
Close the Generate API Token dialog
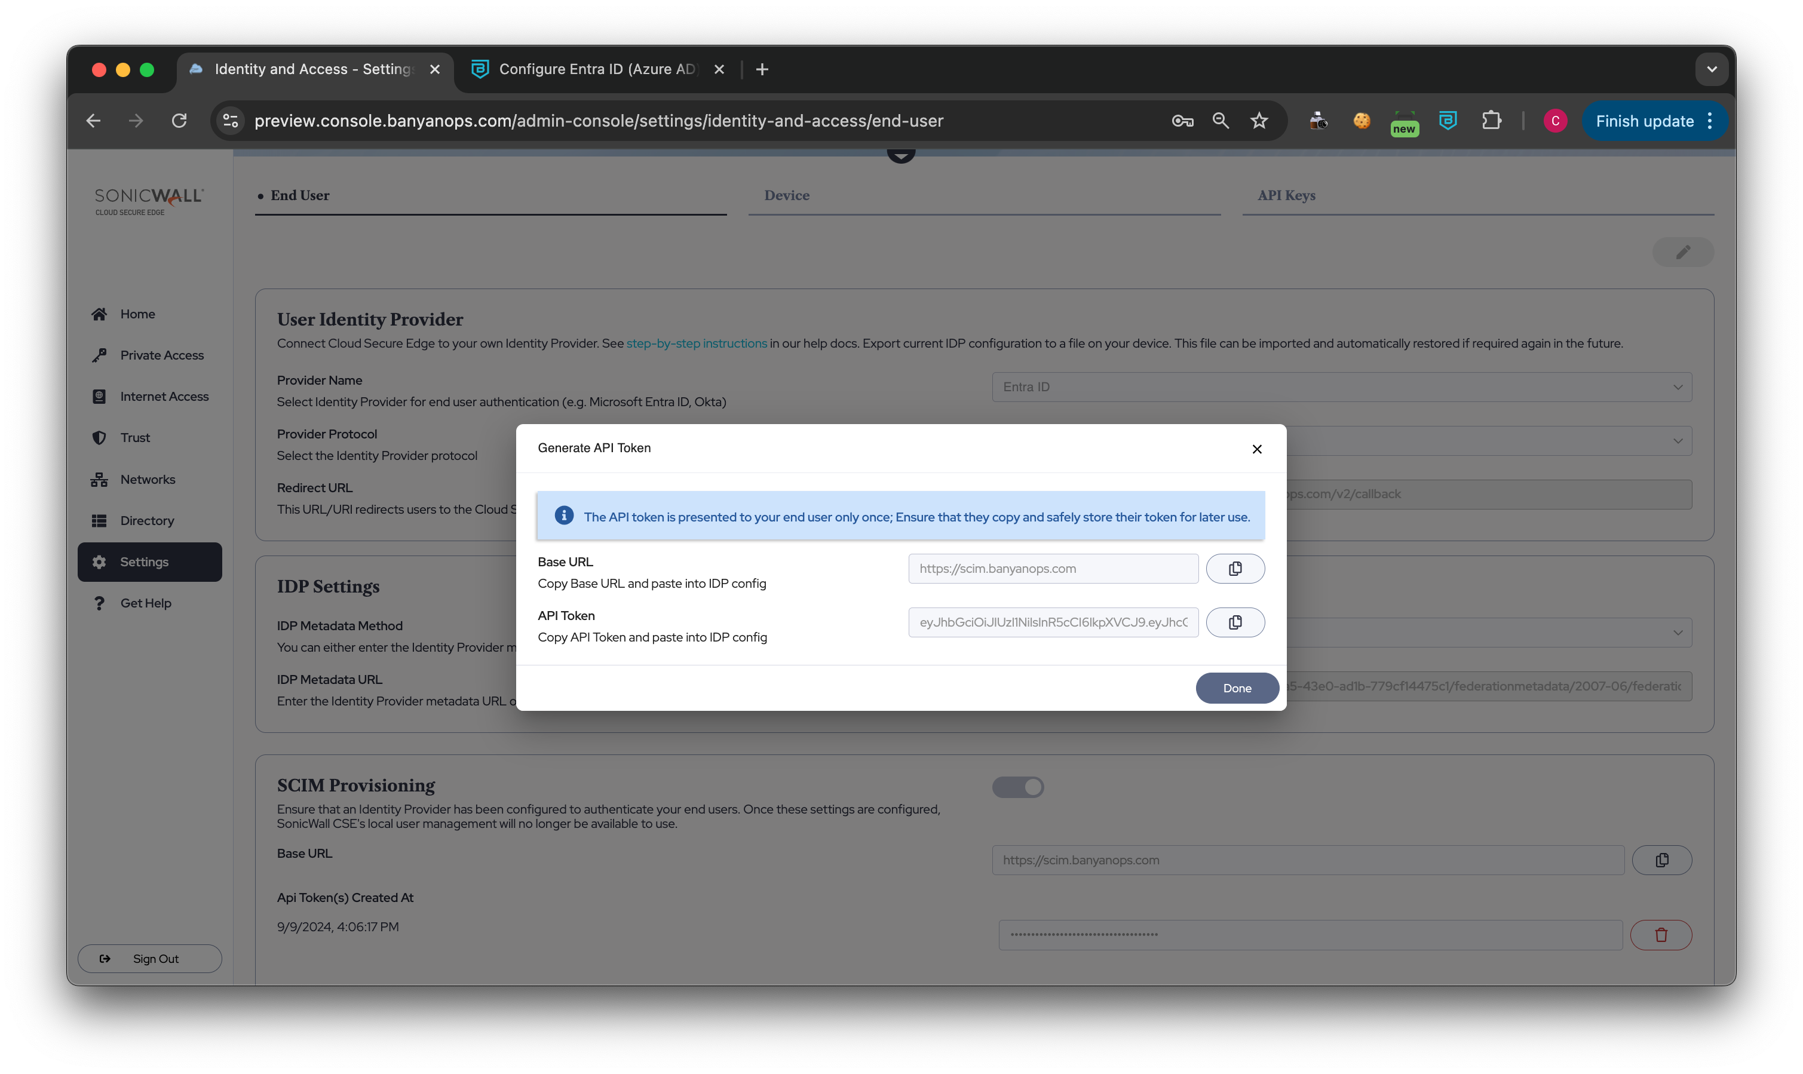coord(1256,449)
